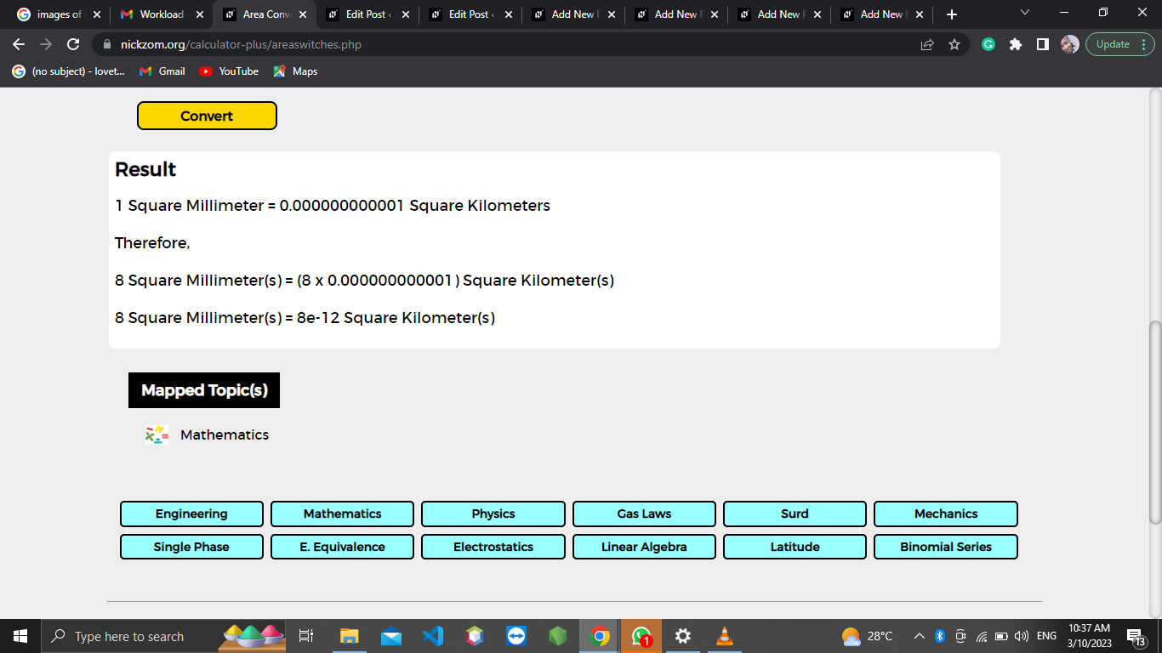Viewport: 1162px width, 653px height.
Task: Open the Engineering category button
Action: (x=191, y=514)
